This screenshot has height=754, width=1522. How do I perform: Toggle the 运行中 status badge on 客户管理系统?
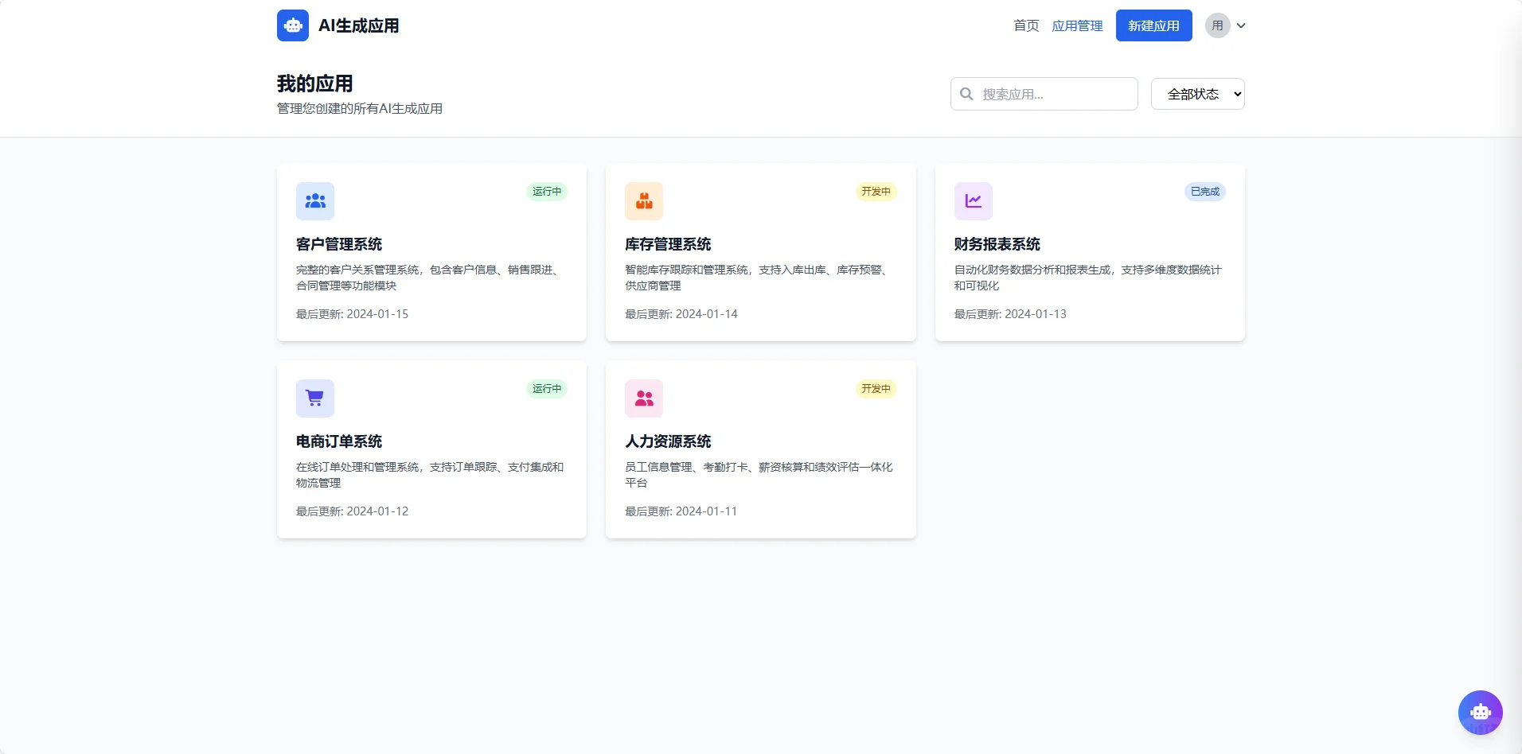coord(546,191)
